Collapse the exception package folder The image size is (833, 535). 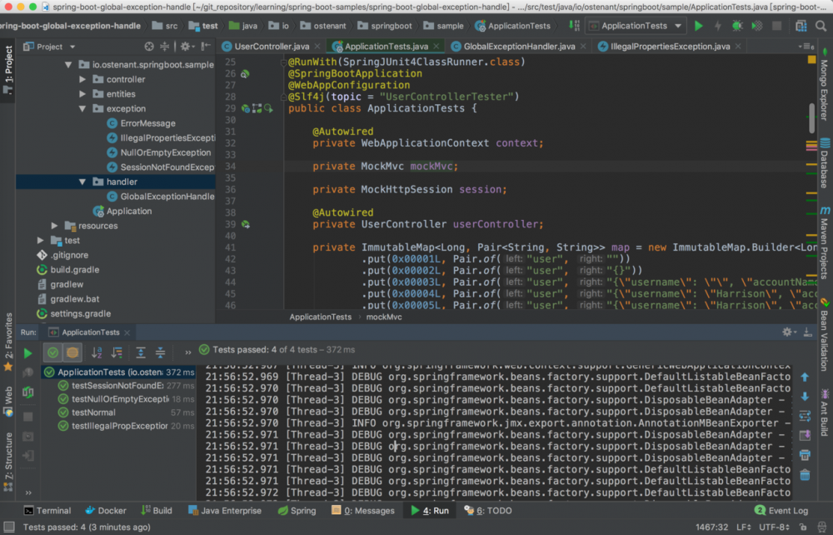point(83,108)
